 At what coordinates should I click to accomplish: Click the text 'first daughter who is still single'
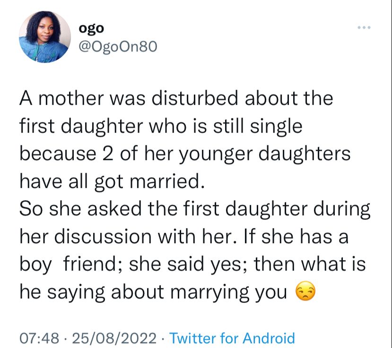pos(160,127)
